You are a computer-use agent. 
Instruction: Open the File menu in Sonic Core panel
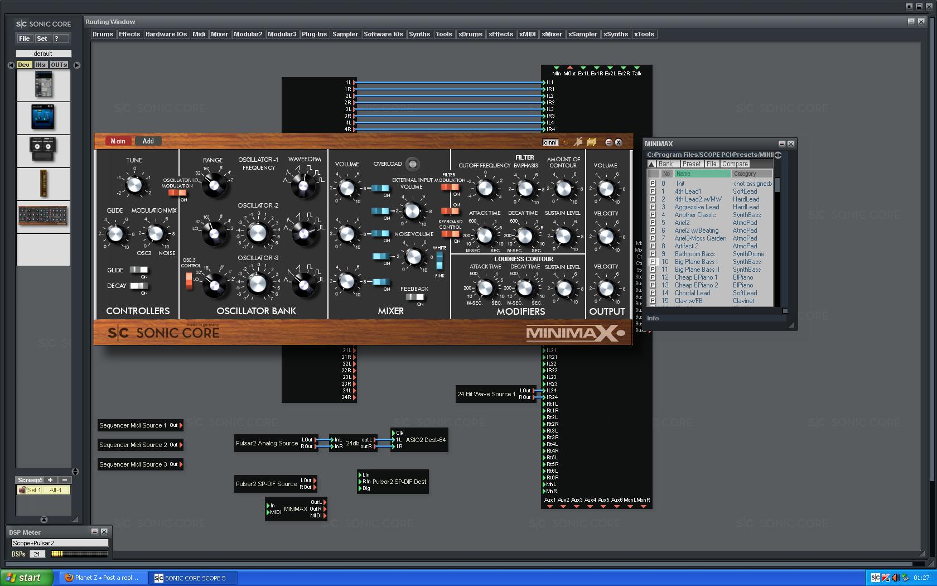pos(25,39)
